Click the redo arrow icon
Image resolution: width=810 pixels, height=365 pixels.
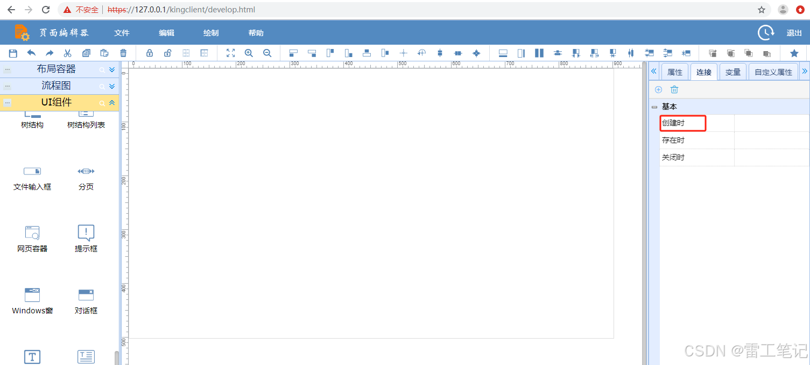[x=50, y=53]
